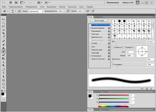Uncheck the Динамика формы checkbox
Image resolution: width=156 pixels, height=112 pixels.
pyautogui.click(x=90, y=28)
